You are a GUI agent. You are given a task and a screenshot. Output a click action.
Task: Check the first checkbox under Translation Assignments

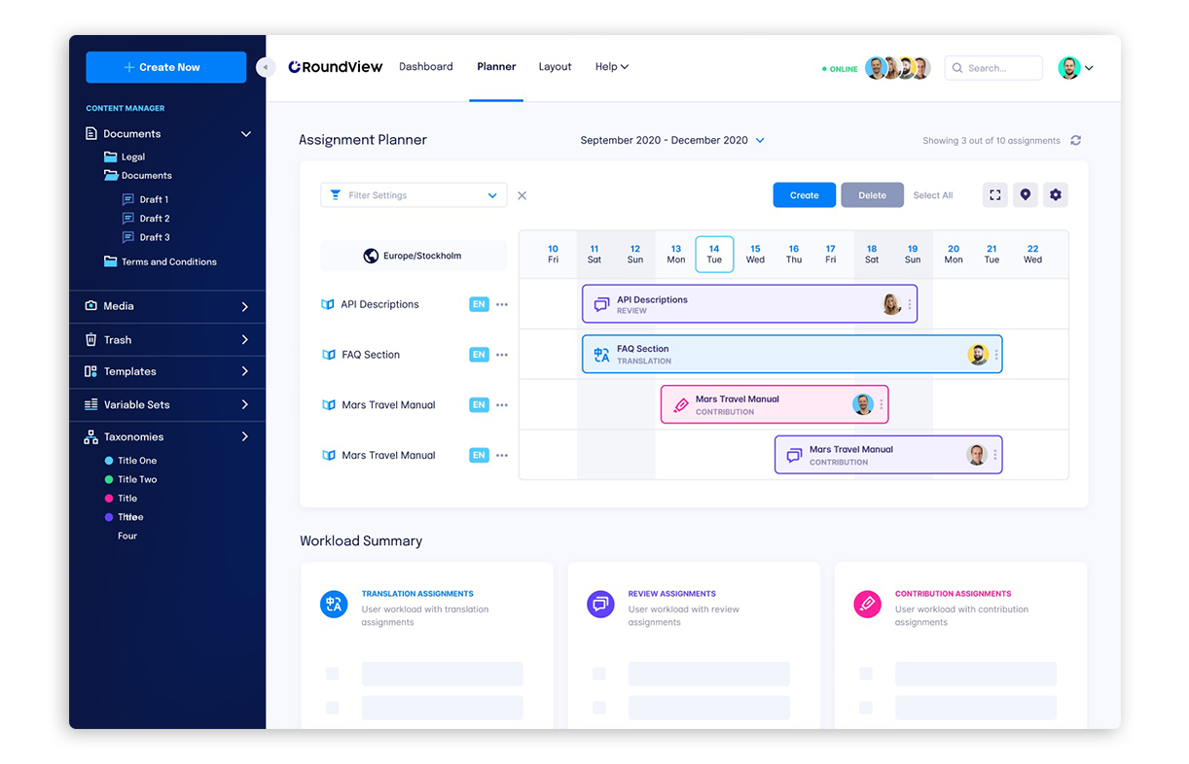pyautogui.click(x=334, y=673)
